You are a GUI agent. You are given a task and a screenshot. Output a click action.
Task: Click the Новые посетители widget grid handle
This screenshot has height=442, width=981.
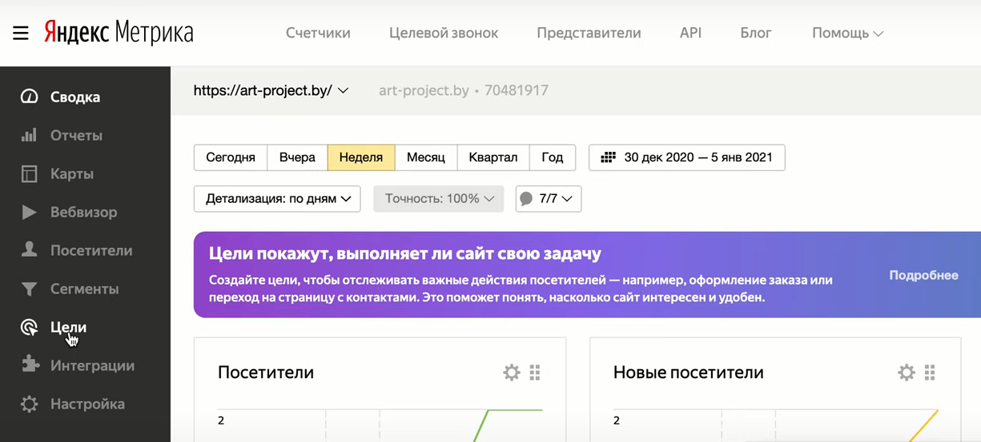pos(930,372)
